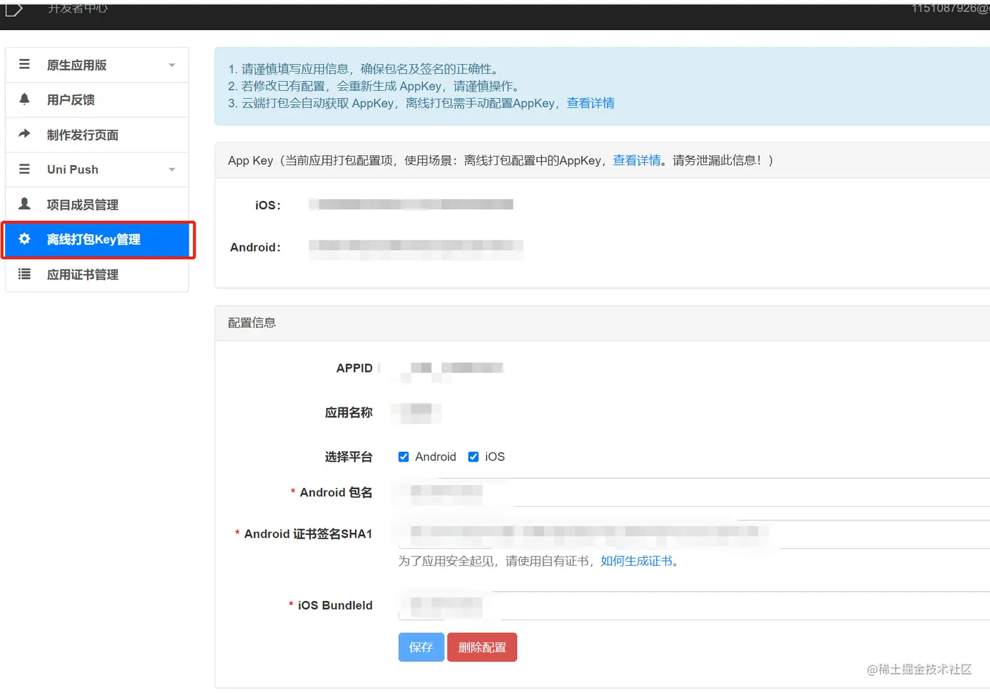Click the share arrow icon beside 制作发行页面

(x=24, y=134)
